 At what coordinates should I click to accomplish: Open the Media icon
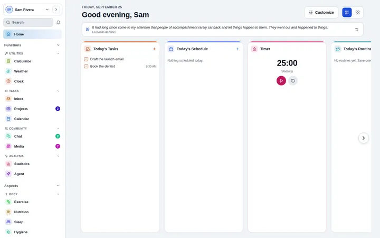(x=8, y=146)
